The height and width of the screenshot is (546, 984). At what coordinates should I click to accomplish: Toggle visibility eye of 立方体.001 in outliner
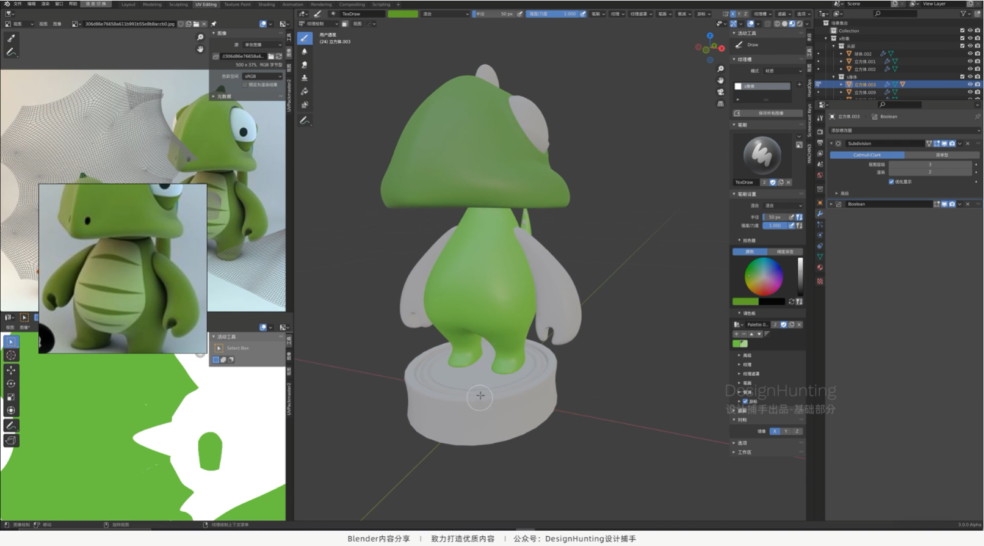(x=970, y=61)
